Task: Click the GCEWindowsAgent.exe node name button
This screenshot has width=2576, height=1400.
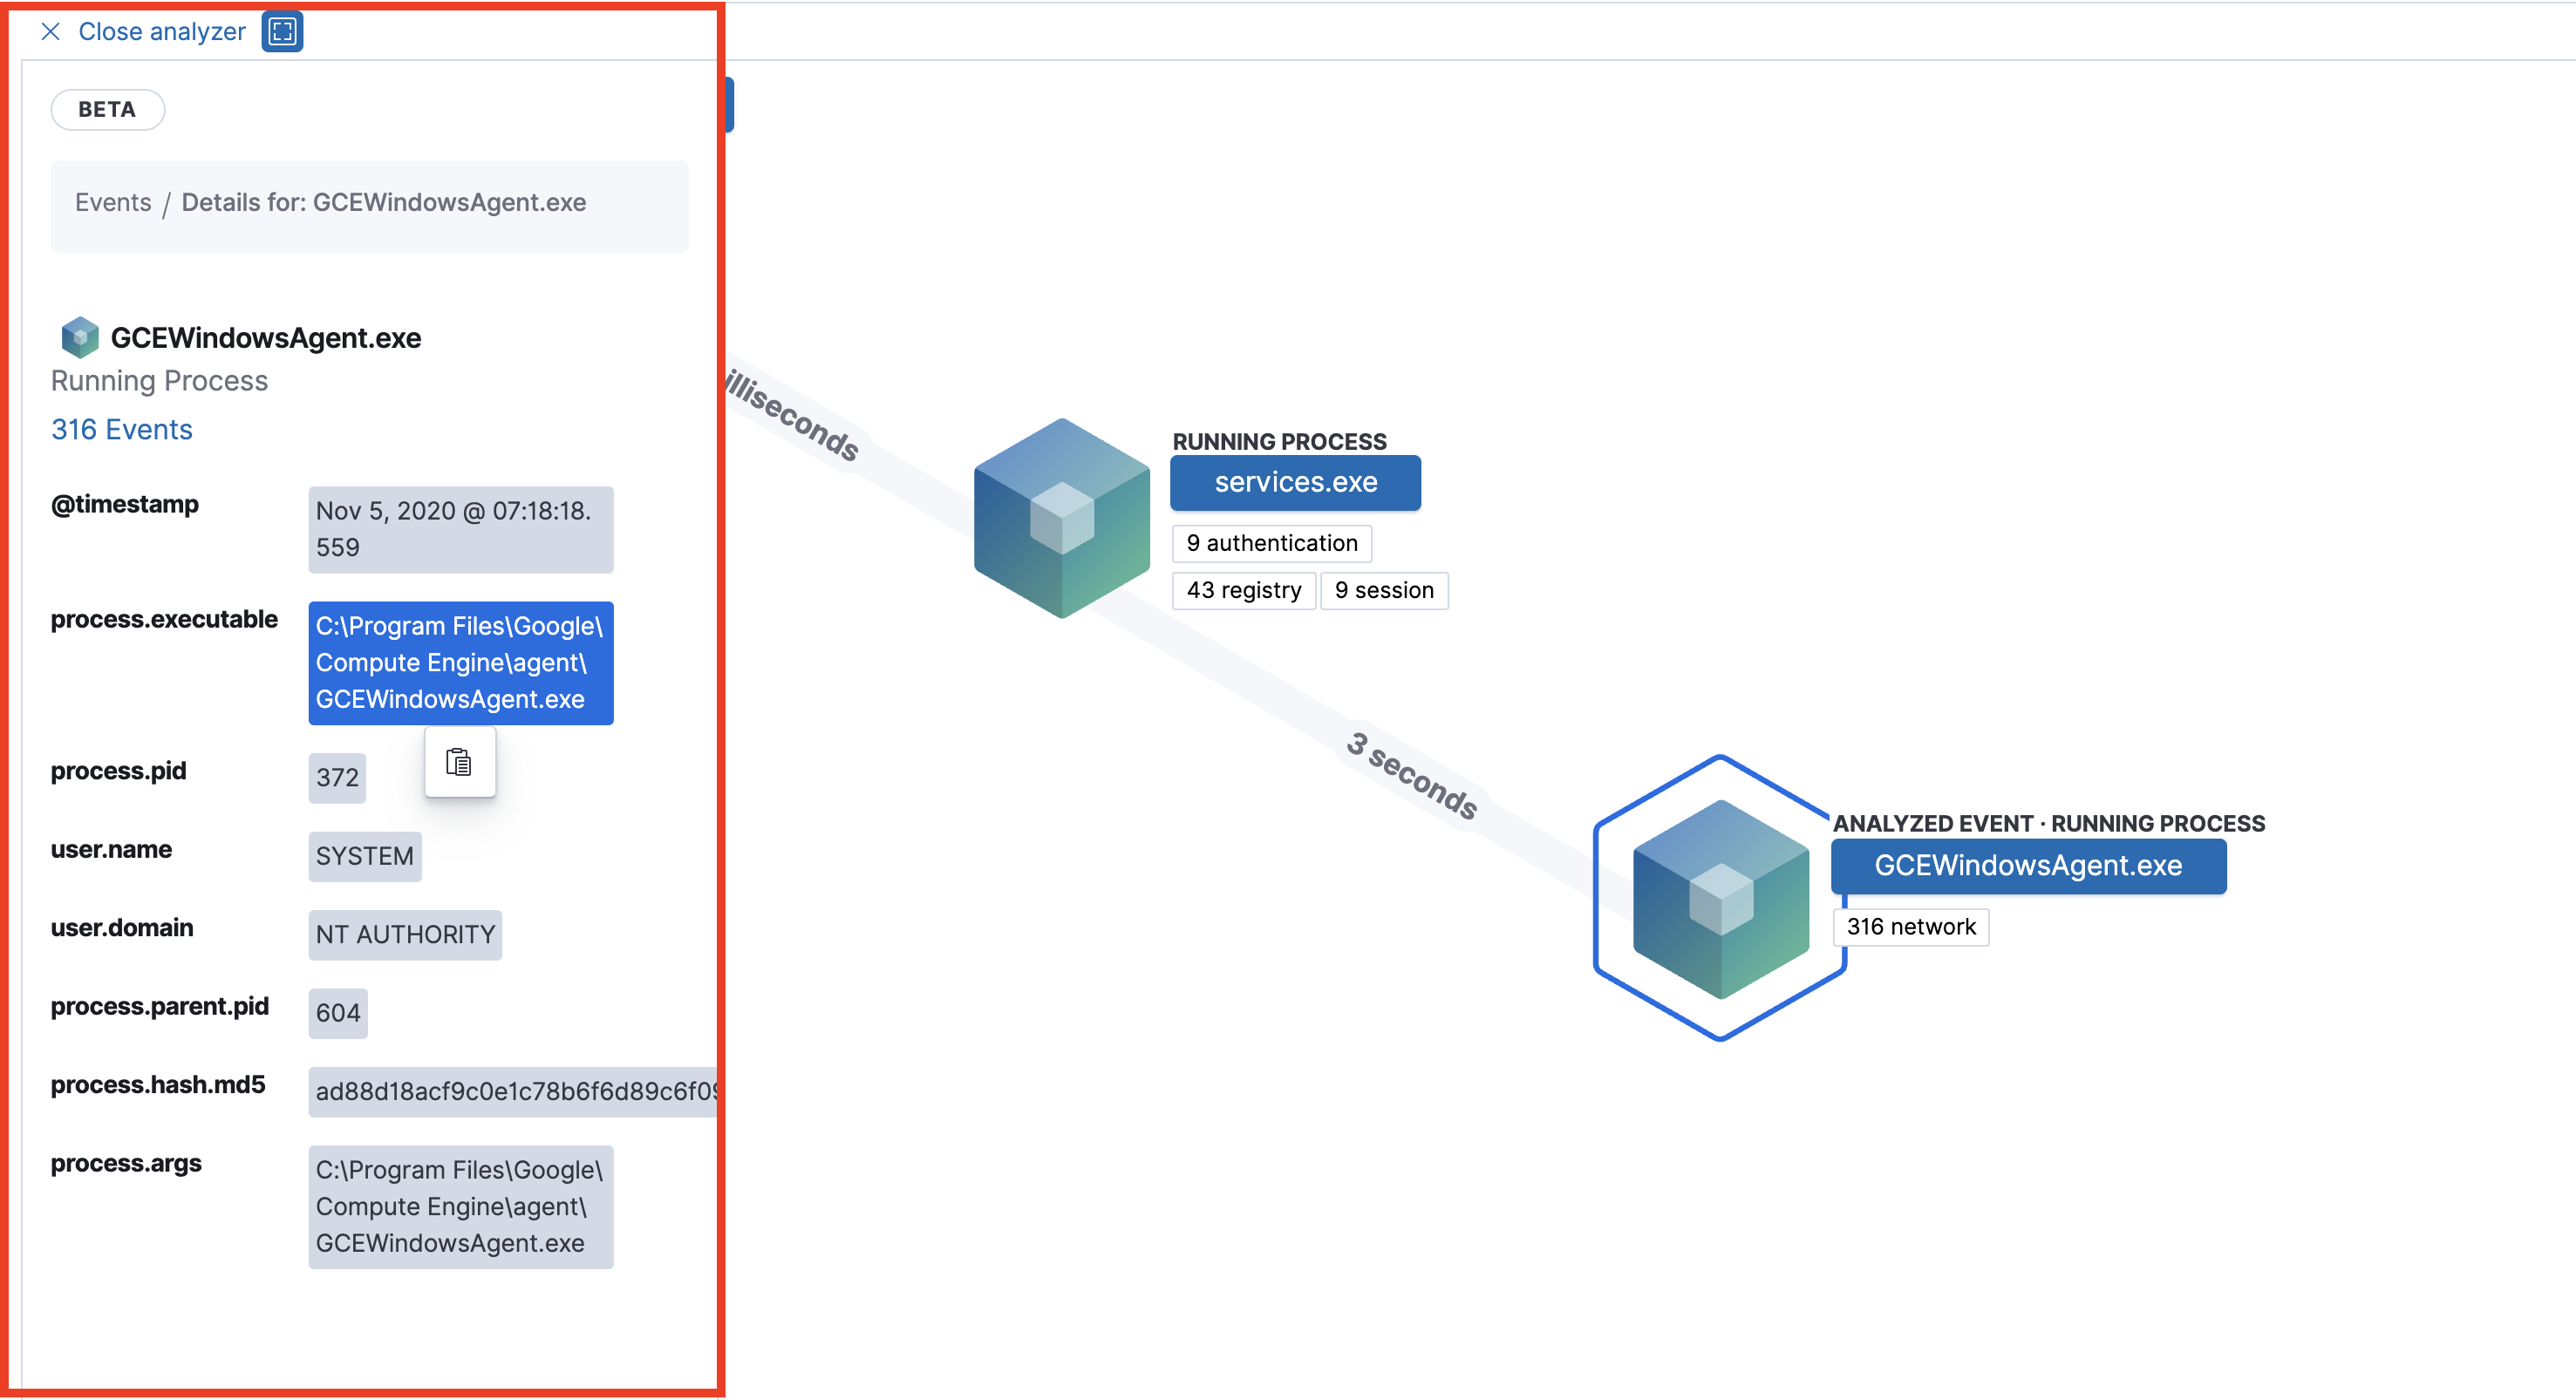Action: 2028,866
